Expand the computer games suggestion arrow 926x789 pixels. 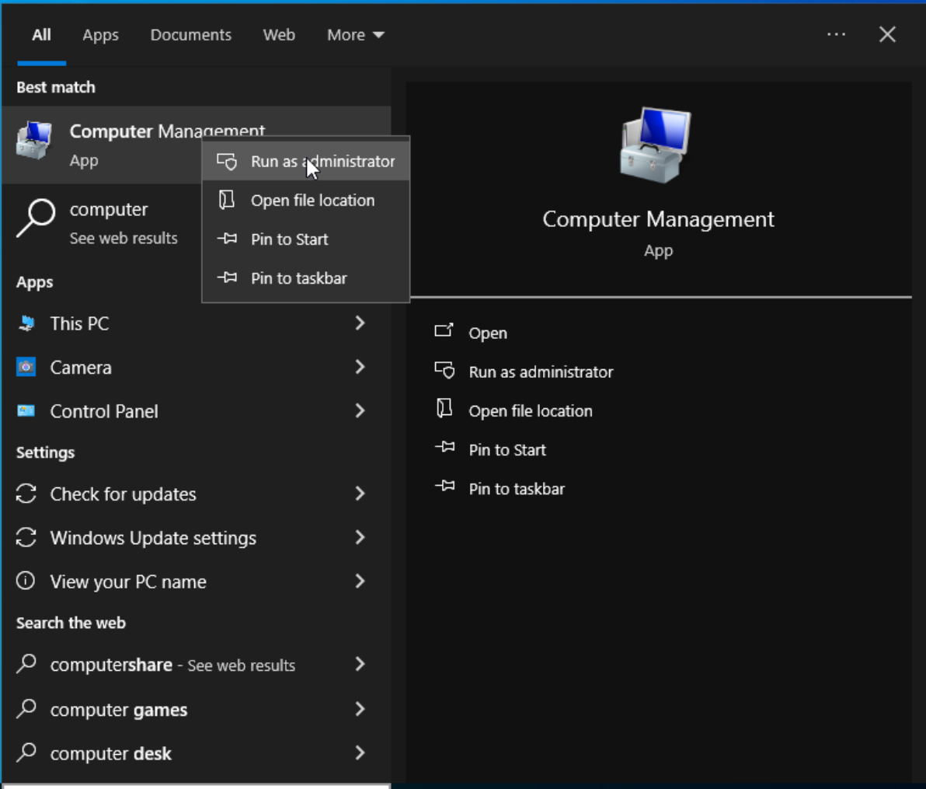(x=360, y=709)
